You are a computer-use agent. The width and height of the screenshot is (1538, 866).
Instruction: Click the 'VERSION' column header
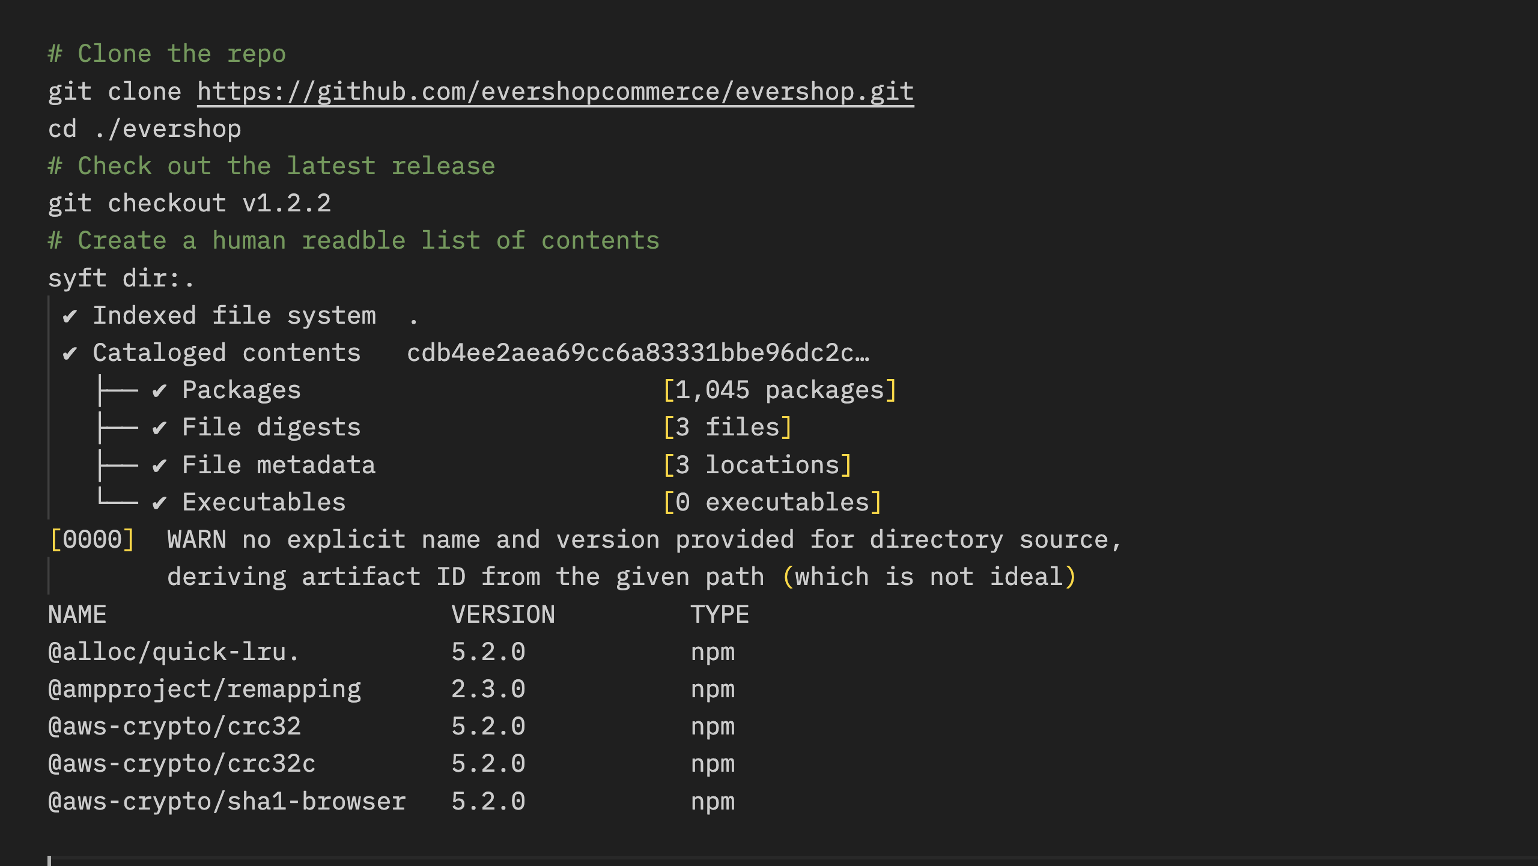(x=503, y=615)
